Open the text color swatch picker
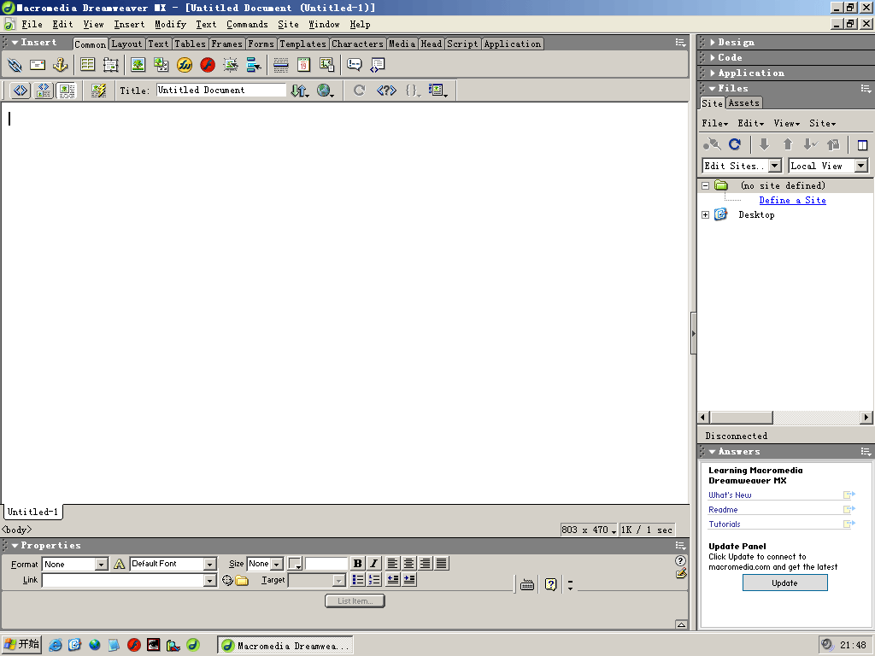Image resolution: width=875 pixels, height=656 pixels. coord(295,564)
